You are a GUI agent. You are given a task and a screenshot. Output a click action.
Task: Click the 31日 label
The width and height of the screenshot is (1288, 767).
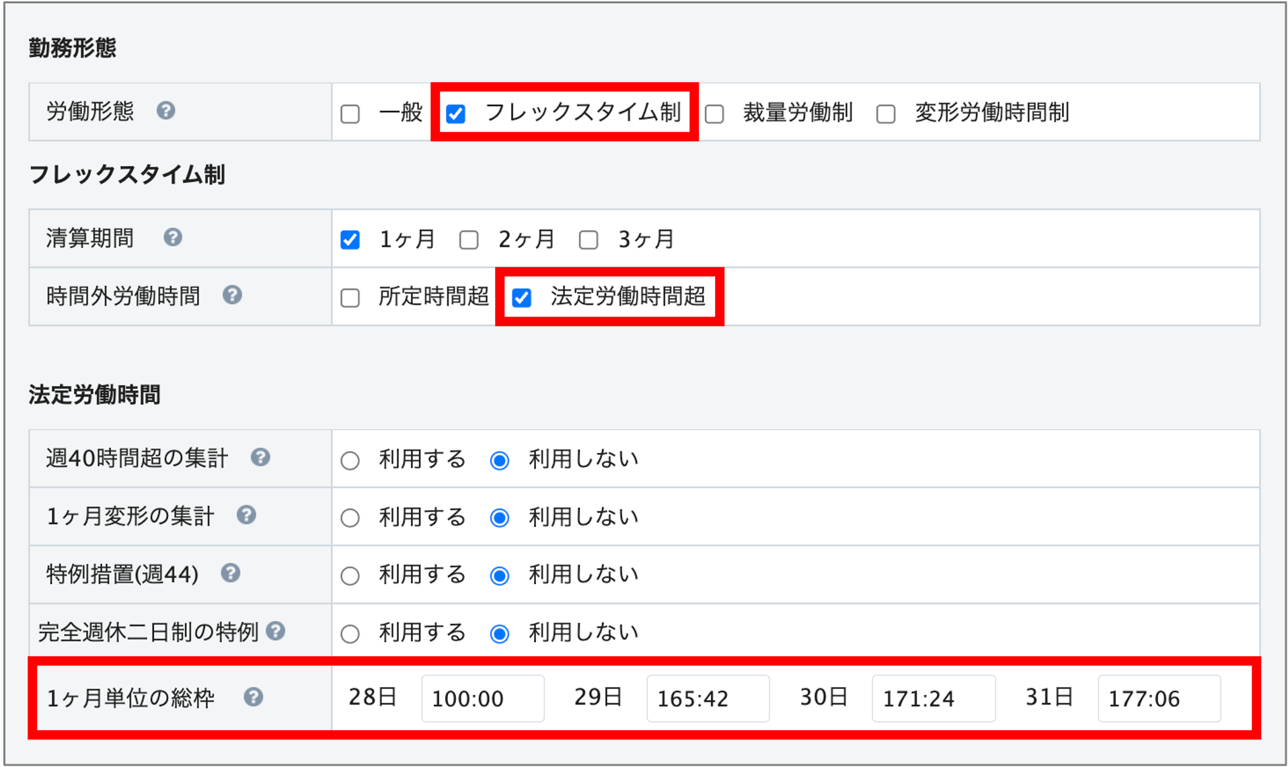(1049, 697)
